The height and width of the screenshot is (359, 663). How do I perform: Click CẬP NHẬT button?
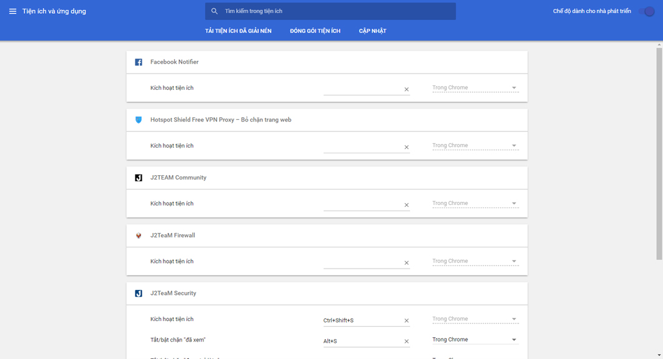[373, 31]
